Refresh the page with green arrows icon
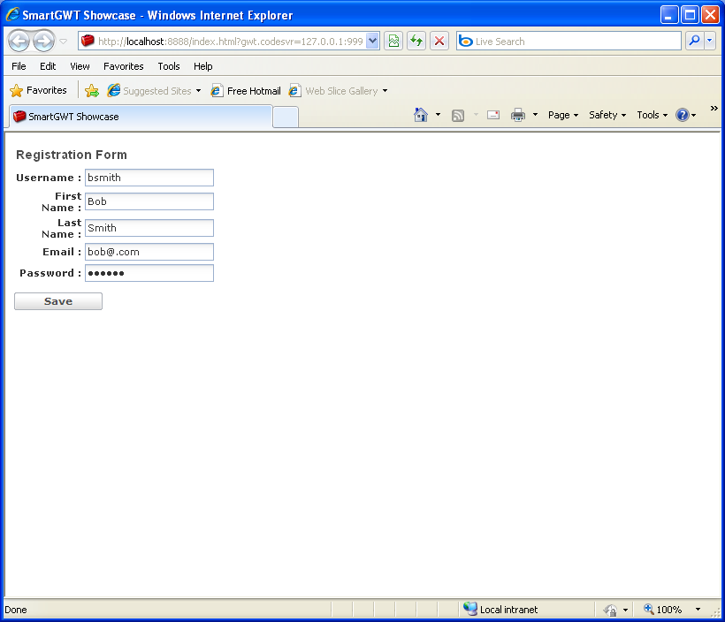 [x=416, y=42]
